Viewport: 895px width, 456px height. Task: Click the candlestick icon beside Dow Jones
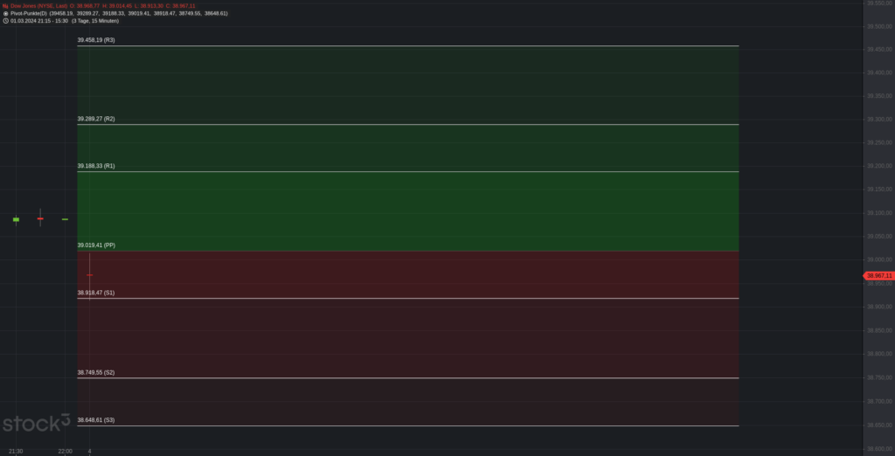(x=5, y=5)
